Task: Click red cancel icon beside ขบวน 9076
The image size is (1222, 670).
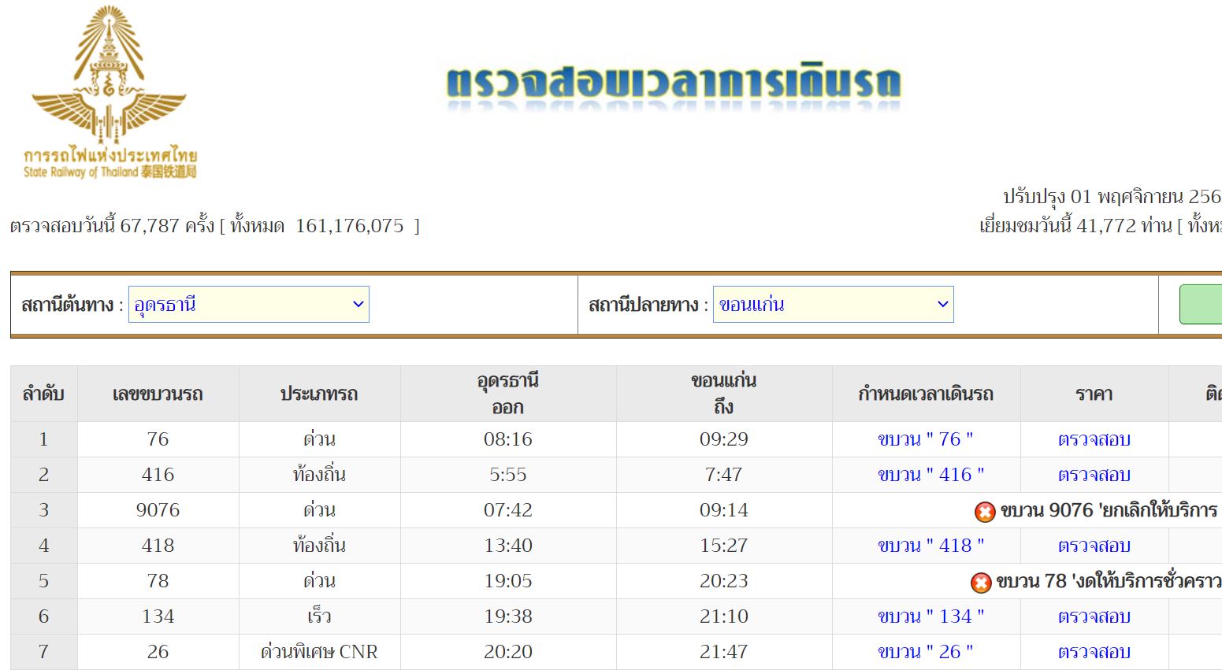Action: click(x=985, y=512)
